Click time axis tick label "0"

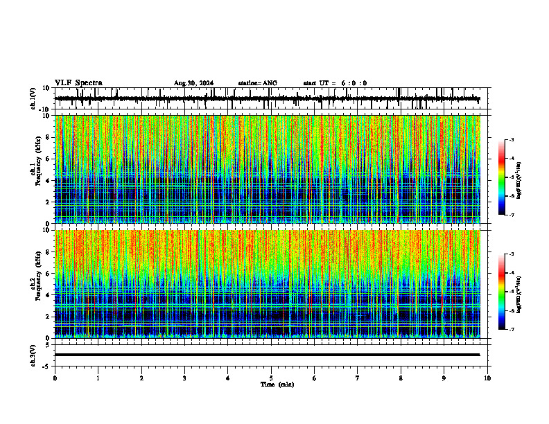pos(55,378)
